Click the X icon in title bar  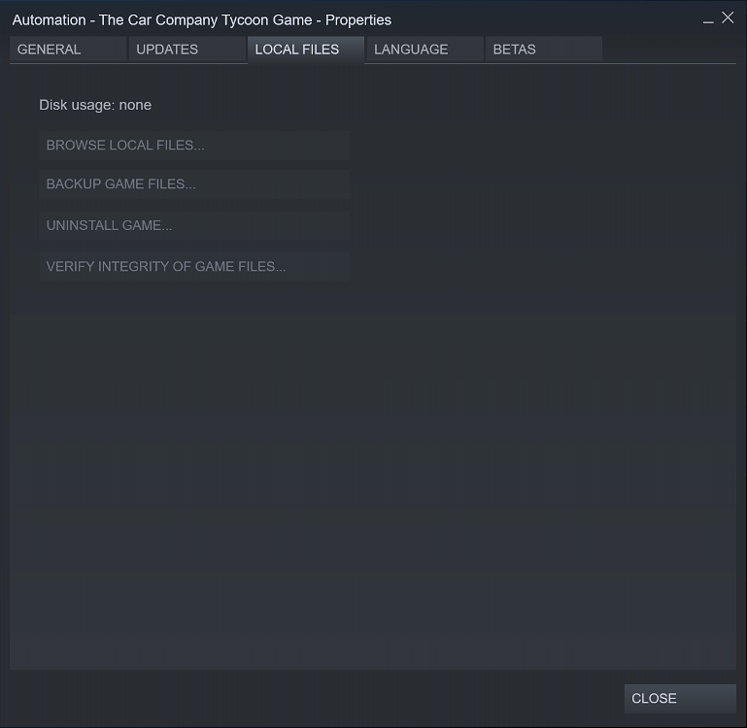pyautogui.click(x=728, y=17)
